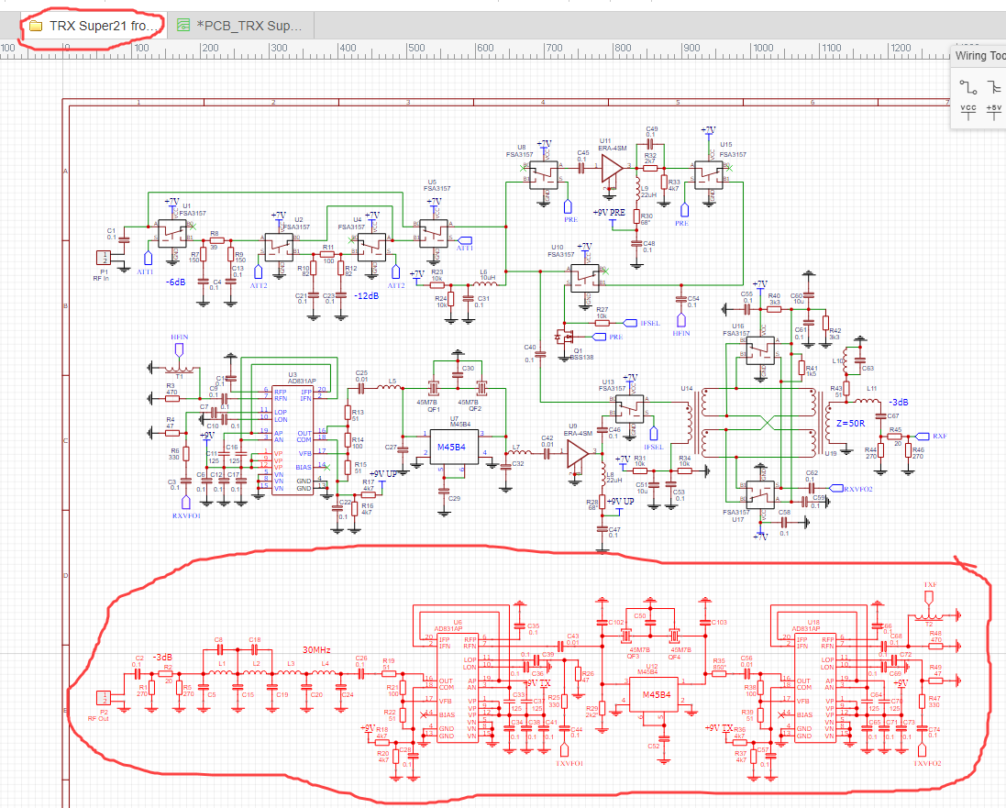Place a VCC net flag
The height and width of the screenshot is (808, 1006).
pyautogui.click(x=967, y=113)
